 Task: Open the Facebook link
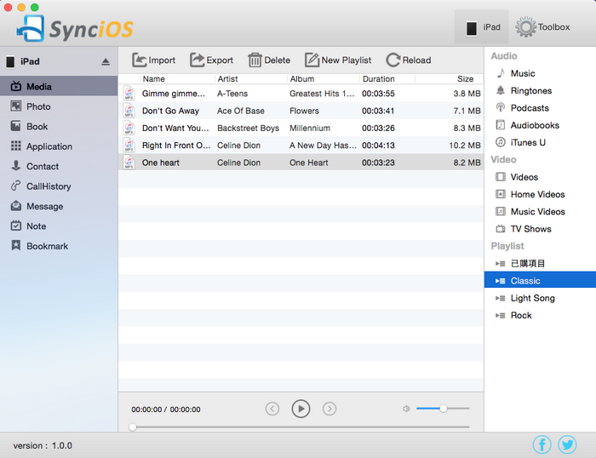coord(542,444)
